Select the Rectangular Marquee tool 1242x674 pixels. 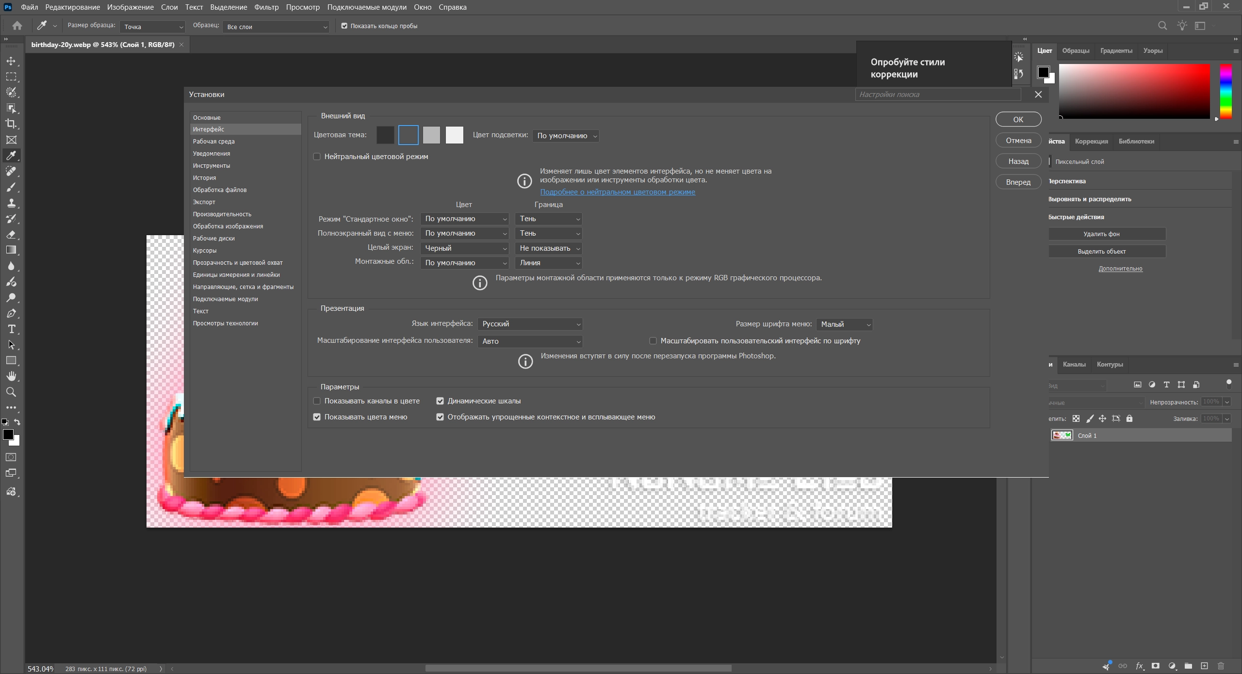tap(11, 77)
